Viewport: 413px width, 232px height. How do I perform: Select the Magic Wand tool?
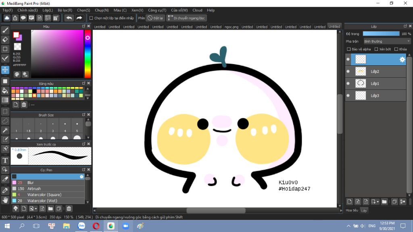5,130
